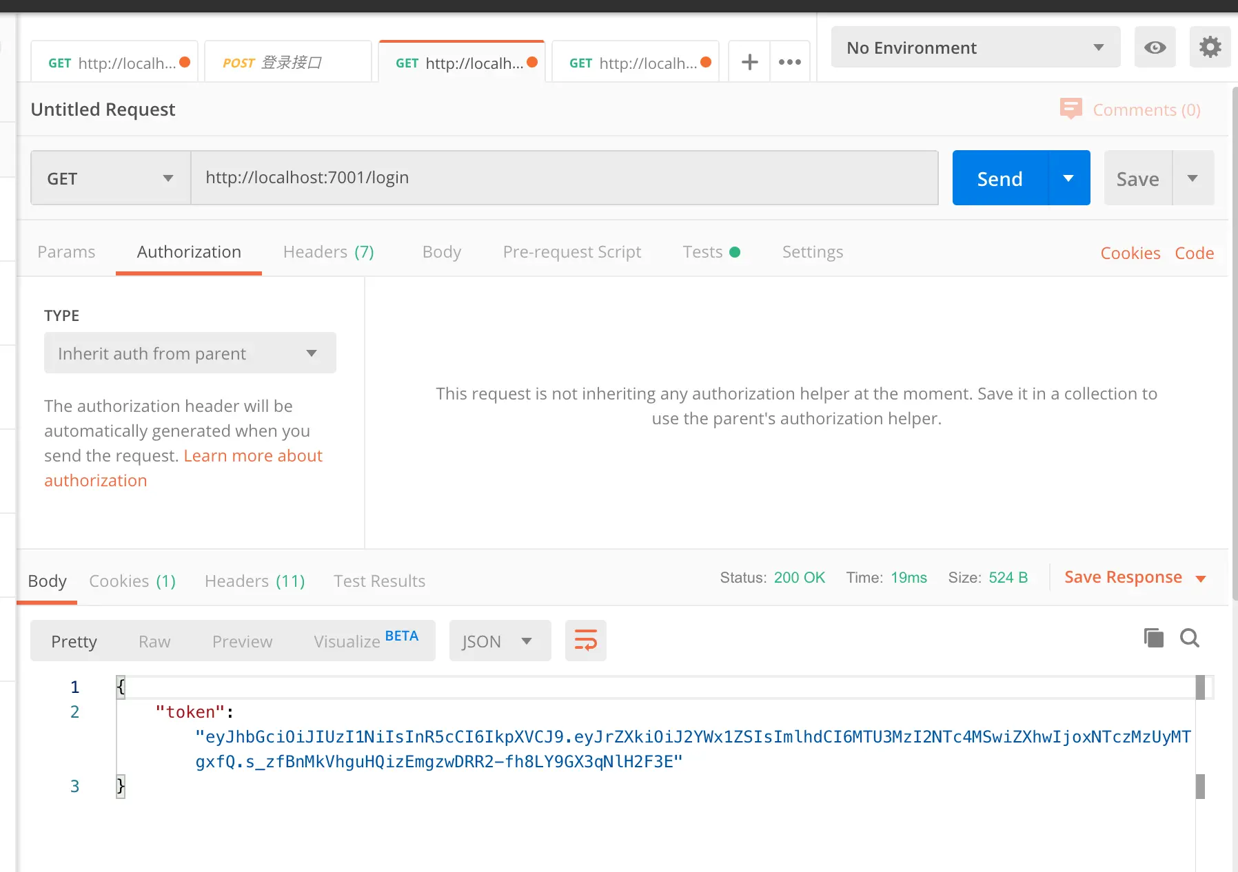Open the Headers (7) request tab
The width and height of the screenshot is (1238, 872).
(329, 252)
